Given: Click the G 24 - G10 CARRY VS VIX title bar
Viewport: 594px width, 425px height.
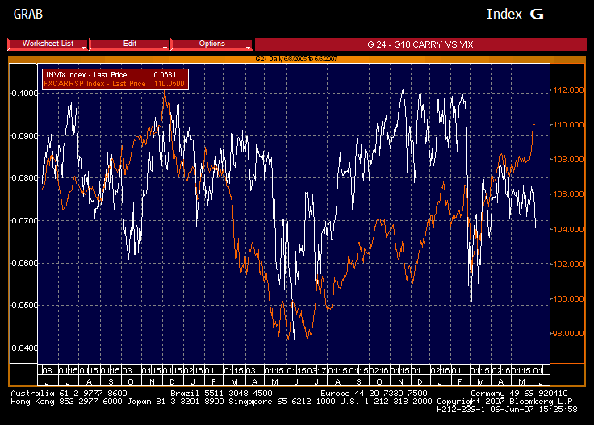Looking at the screenshot, I should click(420, 44).
